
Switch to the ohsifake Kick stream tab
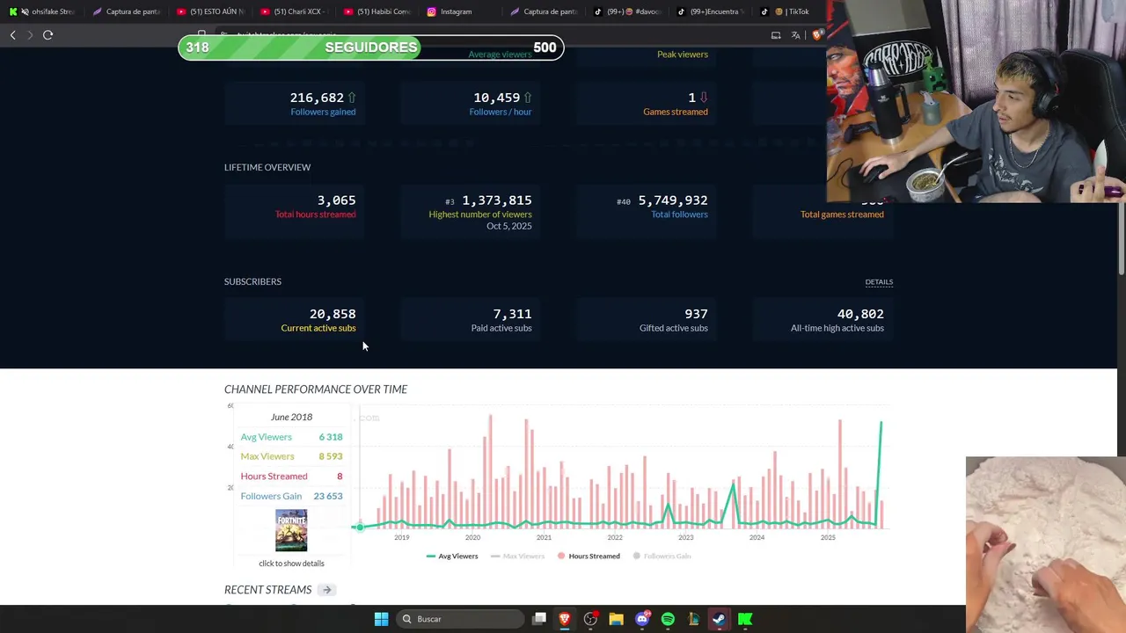[x=42, y=11]
